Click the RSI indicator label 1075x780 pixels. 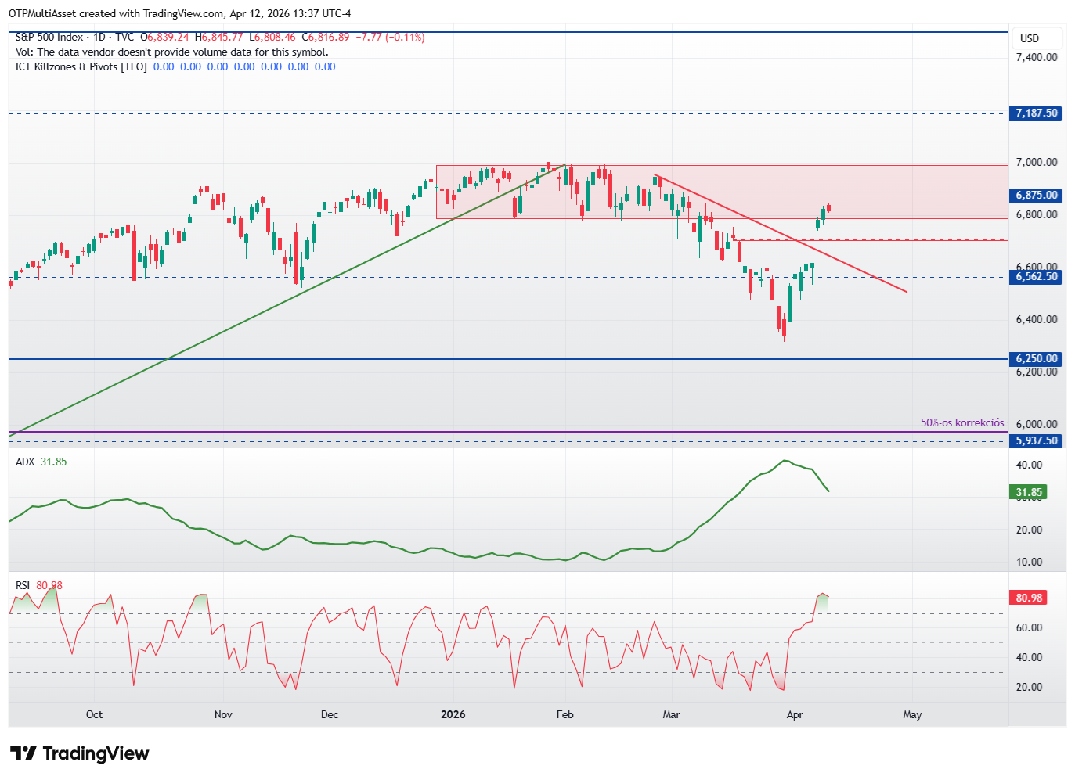[x=23, y=585]
